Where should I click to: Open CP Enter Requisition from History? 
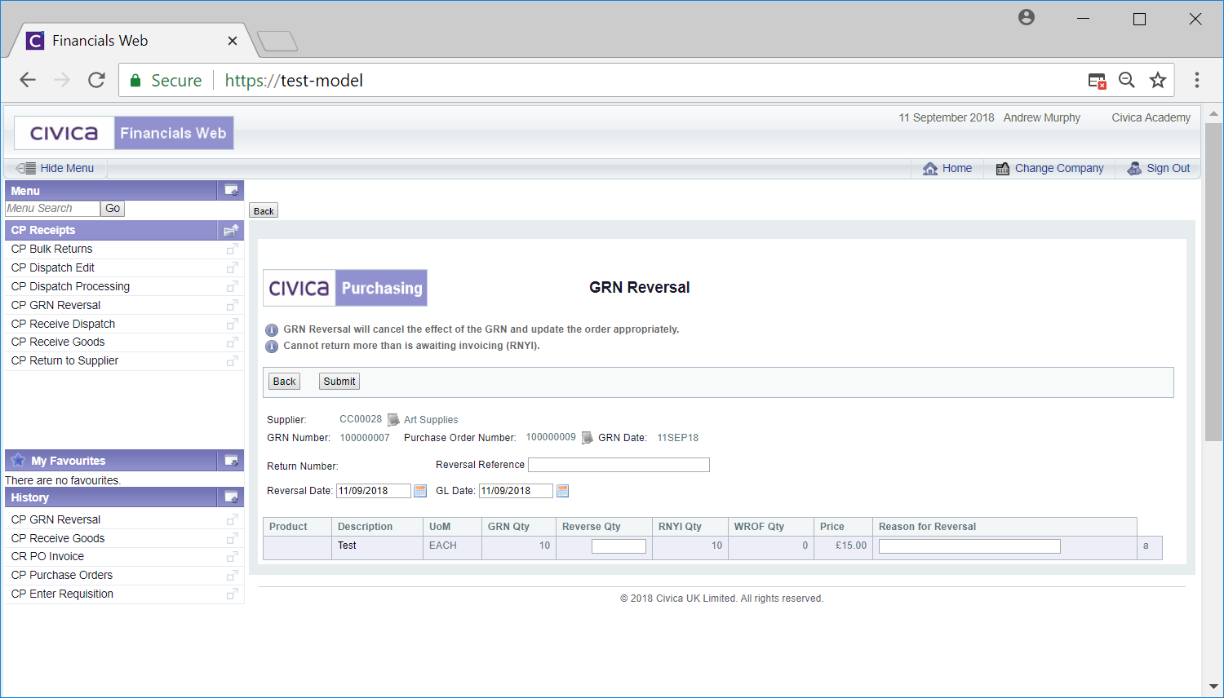[62, 594]
